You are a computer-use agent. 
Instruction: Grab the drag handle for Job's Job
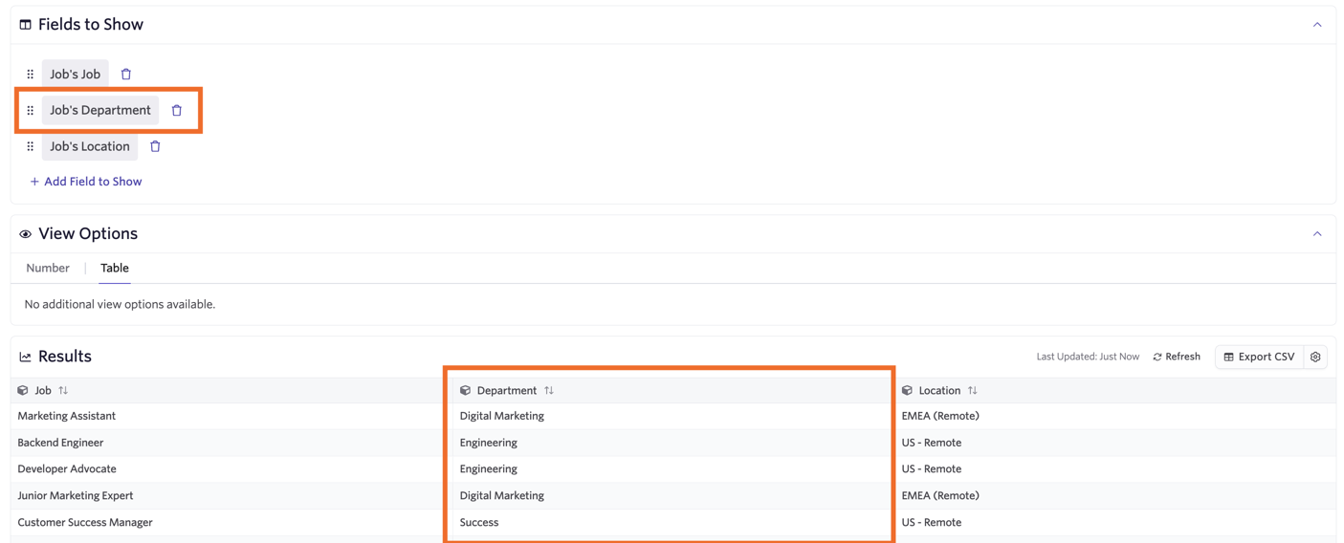tap(31, 74)
